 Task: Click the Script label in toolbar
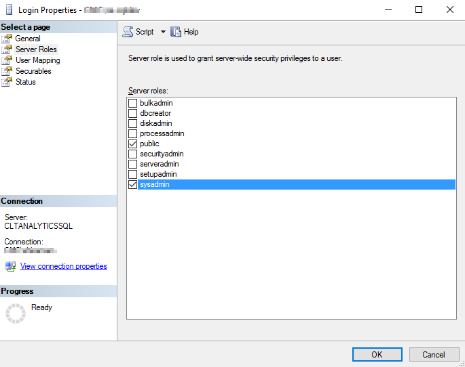(x=145, y=32)
